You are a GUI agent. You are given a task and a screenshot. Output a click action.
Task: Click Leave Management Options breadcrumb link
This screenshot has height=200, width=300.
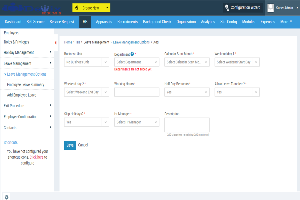(131, 42)
